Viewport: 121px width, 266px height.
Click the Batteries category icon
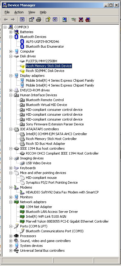click(x=16, y=32)
